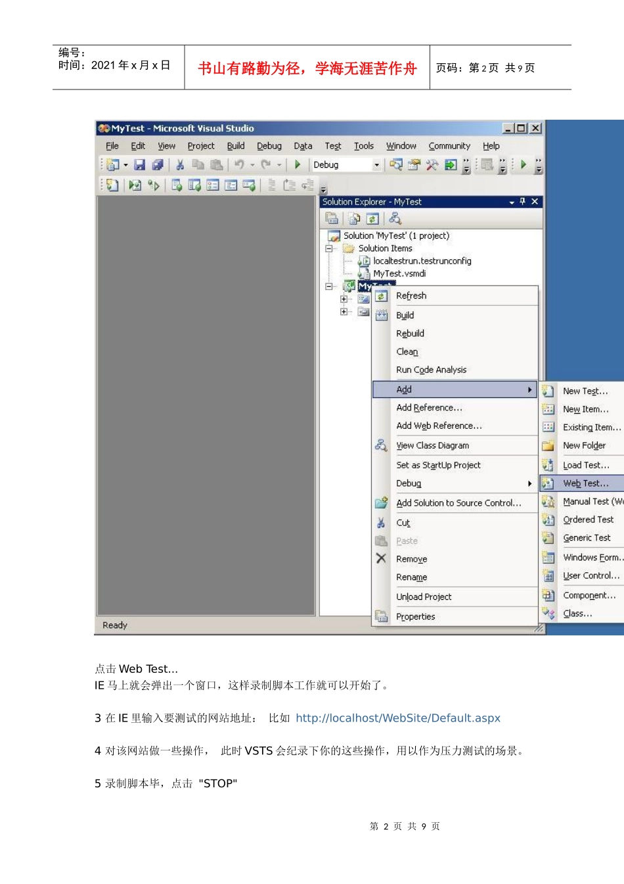Click the Ready status bar text

[115, 626]
